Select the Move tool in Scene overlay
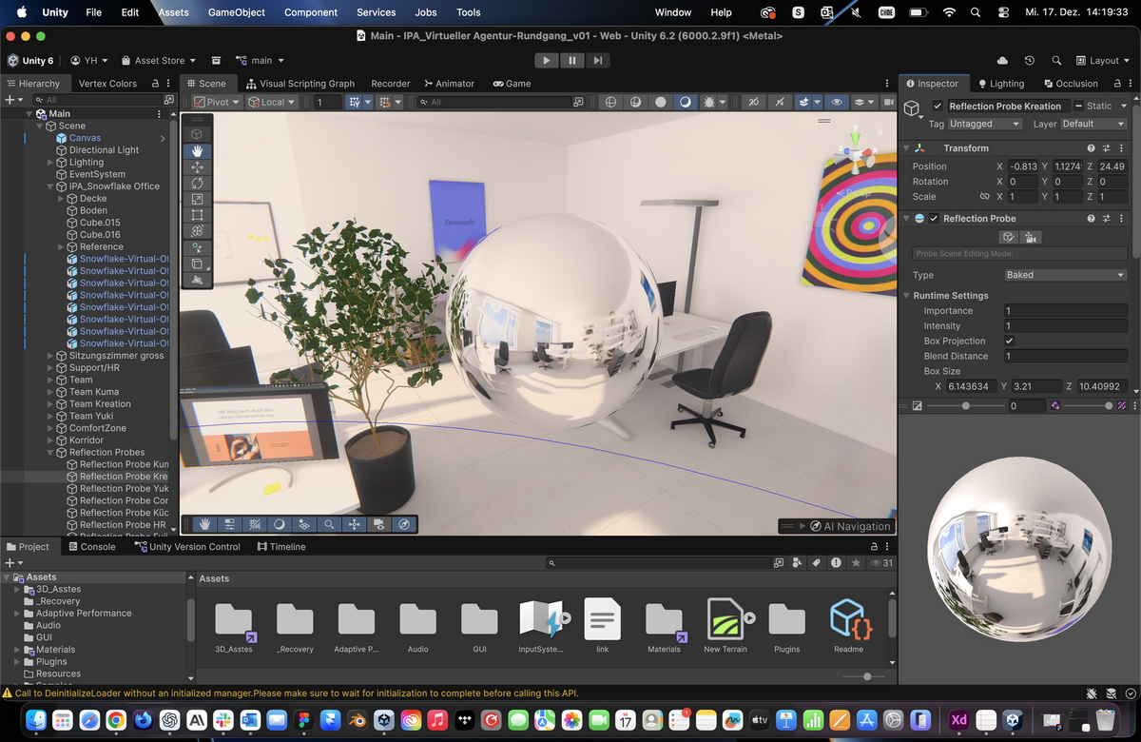The width and height of the screenshot is (1141, 742). (x=197, y=166)
